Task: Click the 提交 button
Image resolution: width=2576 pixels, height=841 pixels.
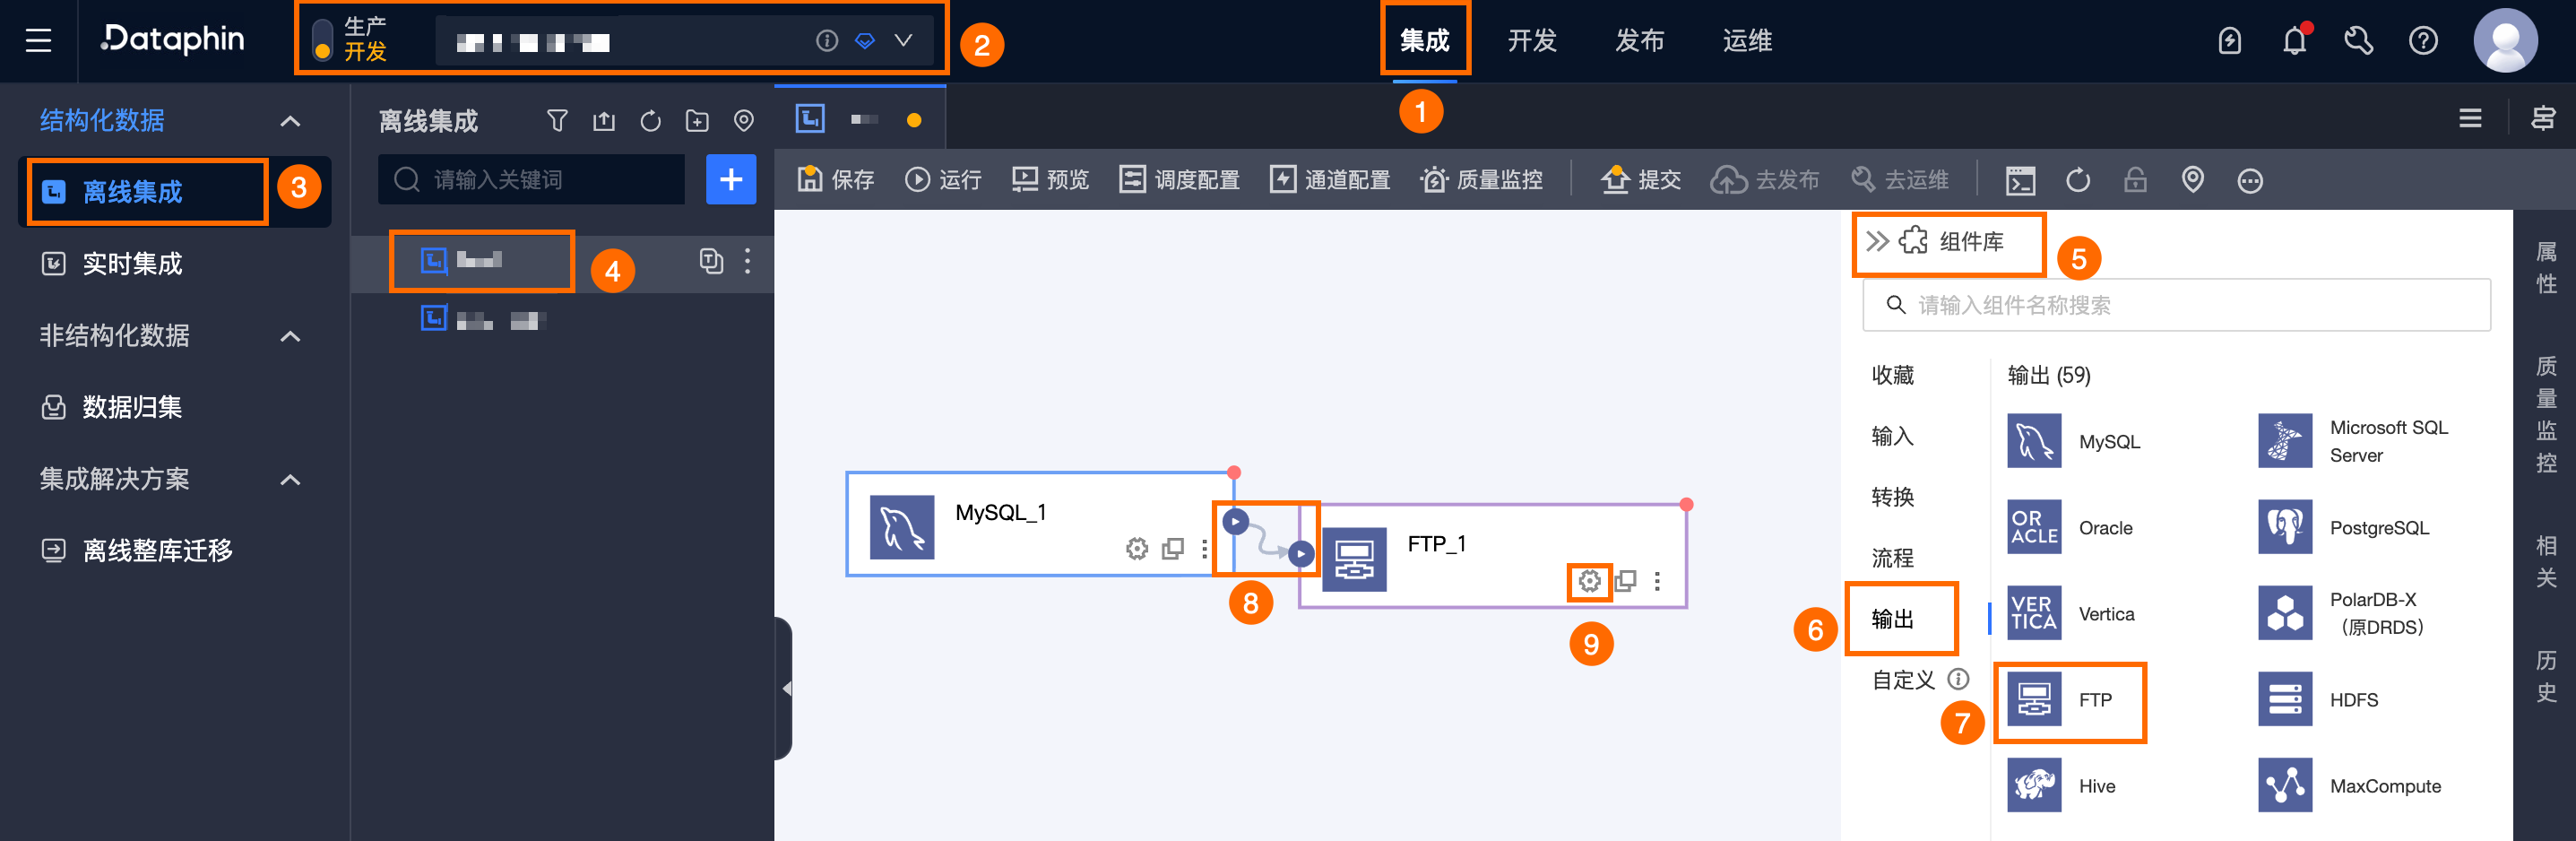Action: (x=1640, y=180)
